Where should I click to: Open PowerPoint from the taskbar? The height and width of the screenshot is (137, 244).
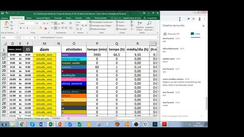60,124
